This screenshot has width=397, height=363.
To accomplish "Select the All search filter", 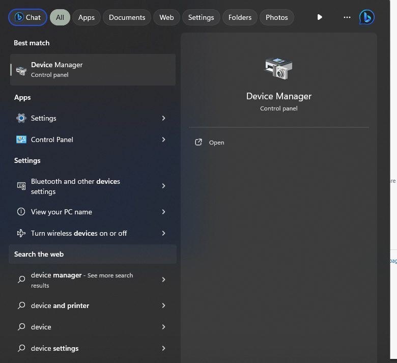I will coord(60,17).
